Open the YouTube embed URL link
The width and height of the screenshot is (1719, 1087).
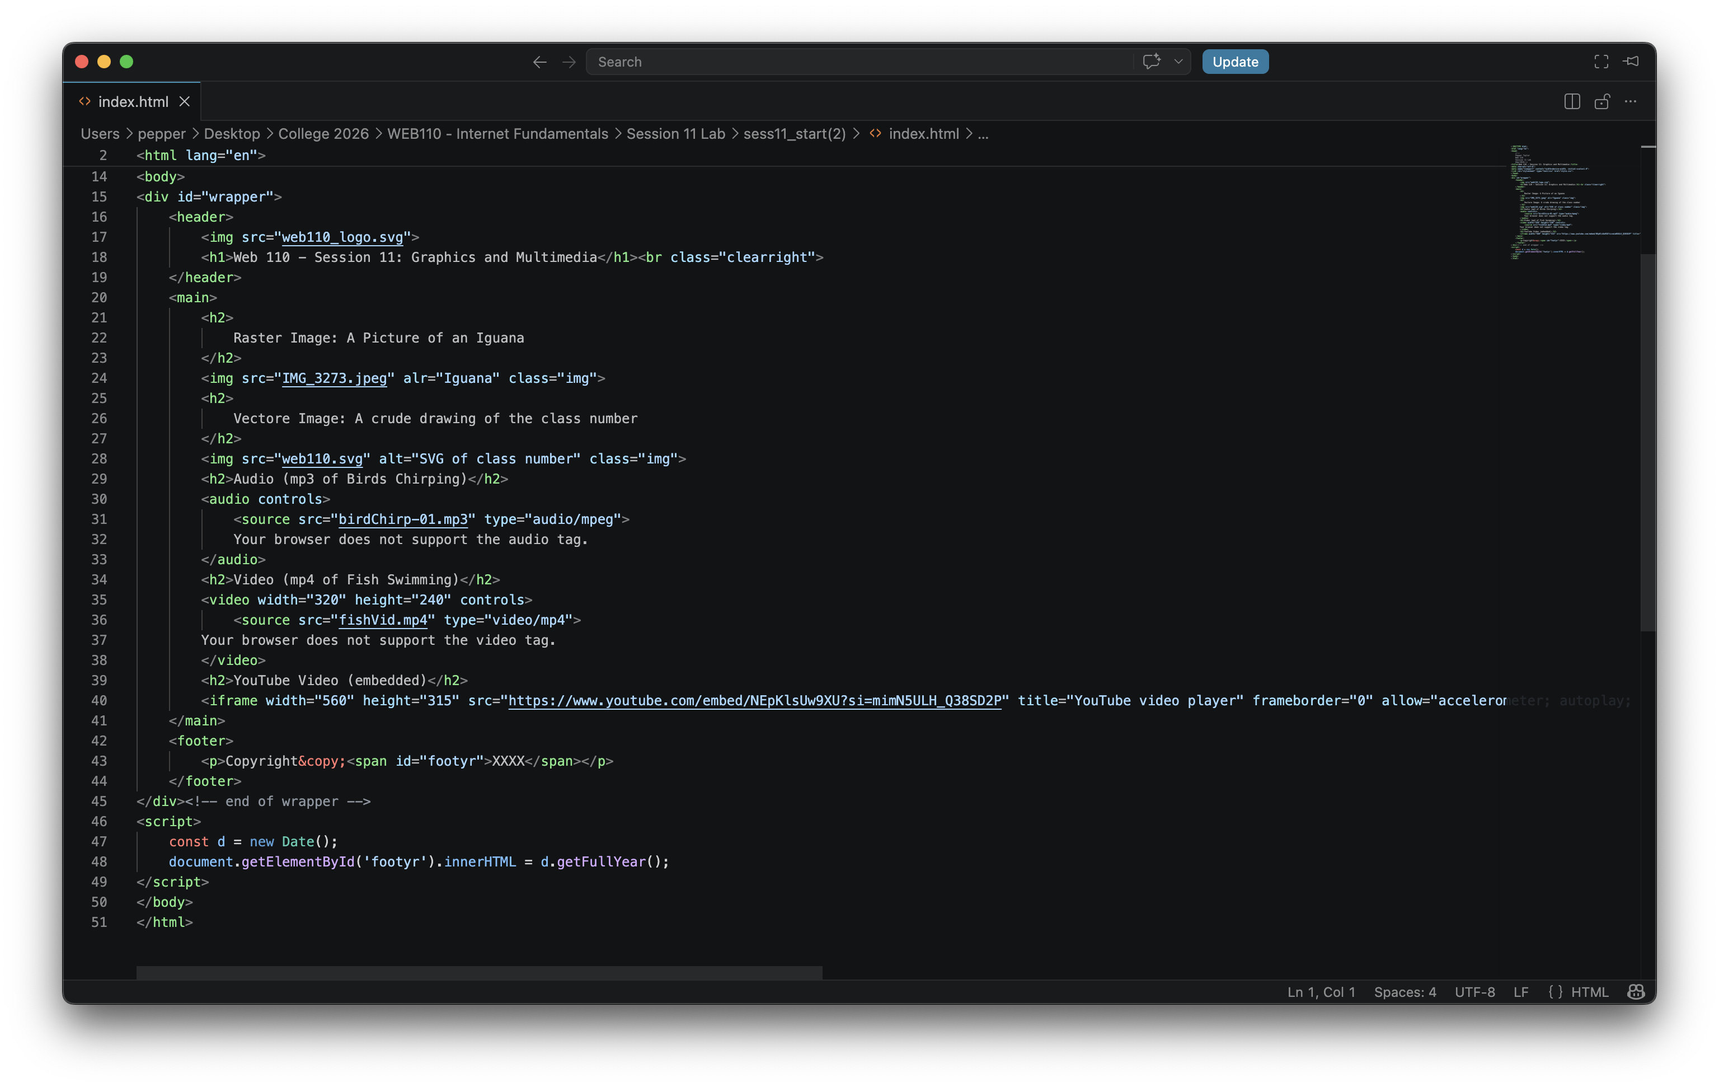pyautogui.click(x=754, y=701)
